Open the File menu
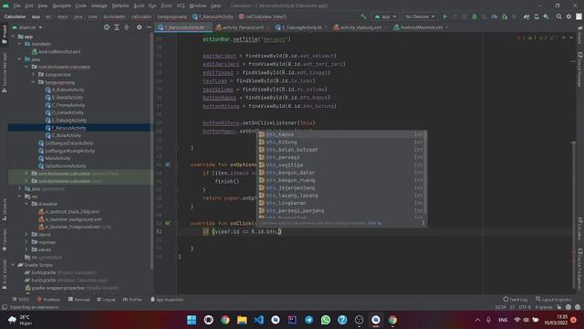The image size is (584, 329). pos(16,5)
